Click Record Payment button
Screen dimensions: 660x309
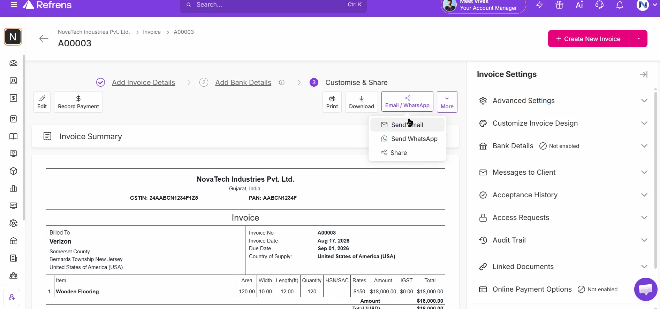click(78, 102)
